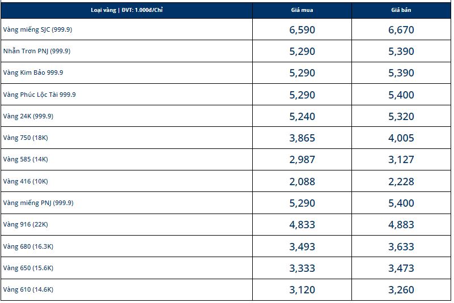Image resolution: width=454 pixels, height=303 pixels.
Task: Click the "Vàng miếng PNJ (999.9)" label
Action: coord(38,203)
